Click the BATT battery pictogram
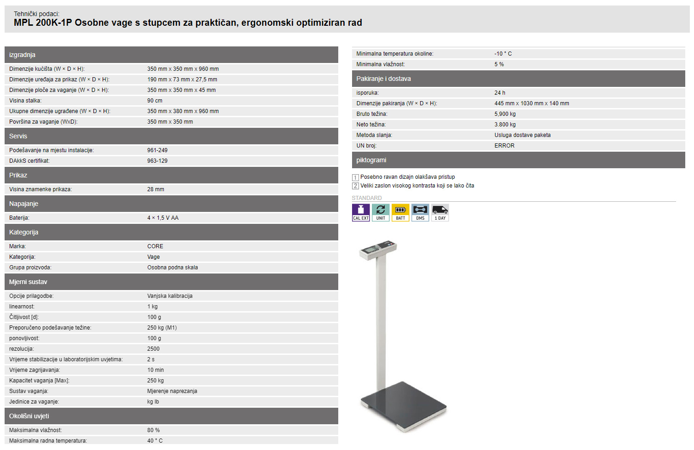 pos(400,212)
